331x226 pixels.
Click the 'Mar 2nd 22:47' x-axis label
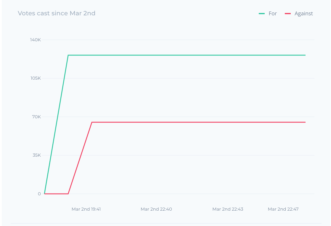(x=283, y=209)
